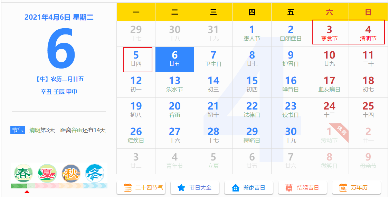Select the Winter (冬) season icon
389x197 pixels.
(95, 173)
